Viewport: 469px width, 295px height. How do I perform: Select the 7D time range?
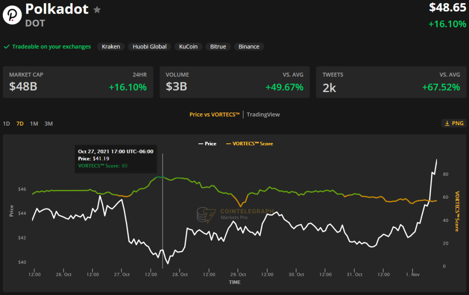[20, 123]
